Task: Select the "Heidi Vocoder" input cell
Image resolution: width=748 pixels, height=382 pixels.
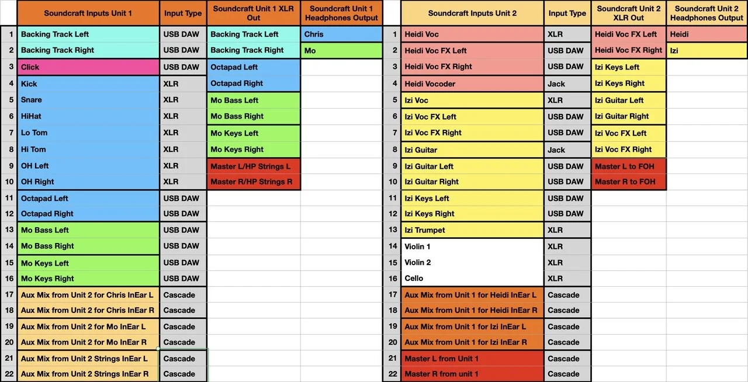Action: pyautogui.click(x=472, y=84)
